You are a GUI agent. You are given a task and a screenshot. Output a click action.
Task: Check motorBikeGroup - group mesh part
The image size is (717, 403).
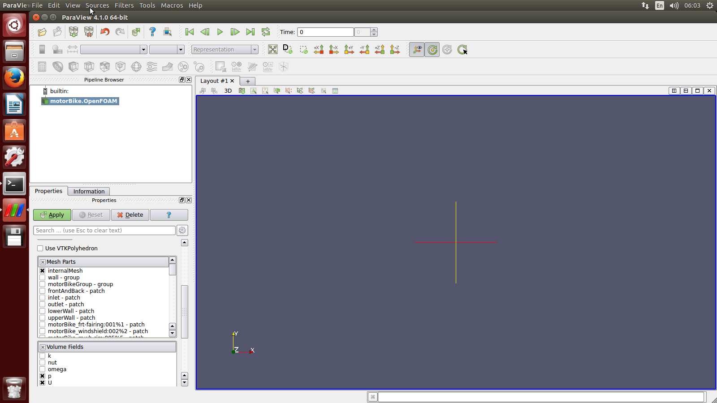point(43,284)
